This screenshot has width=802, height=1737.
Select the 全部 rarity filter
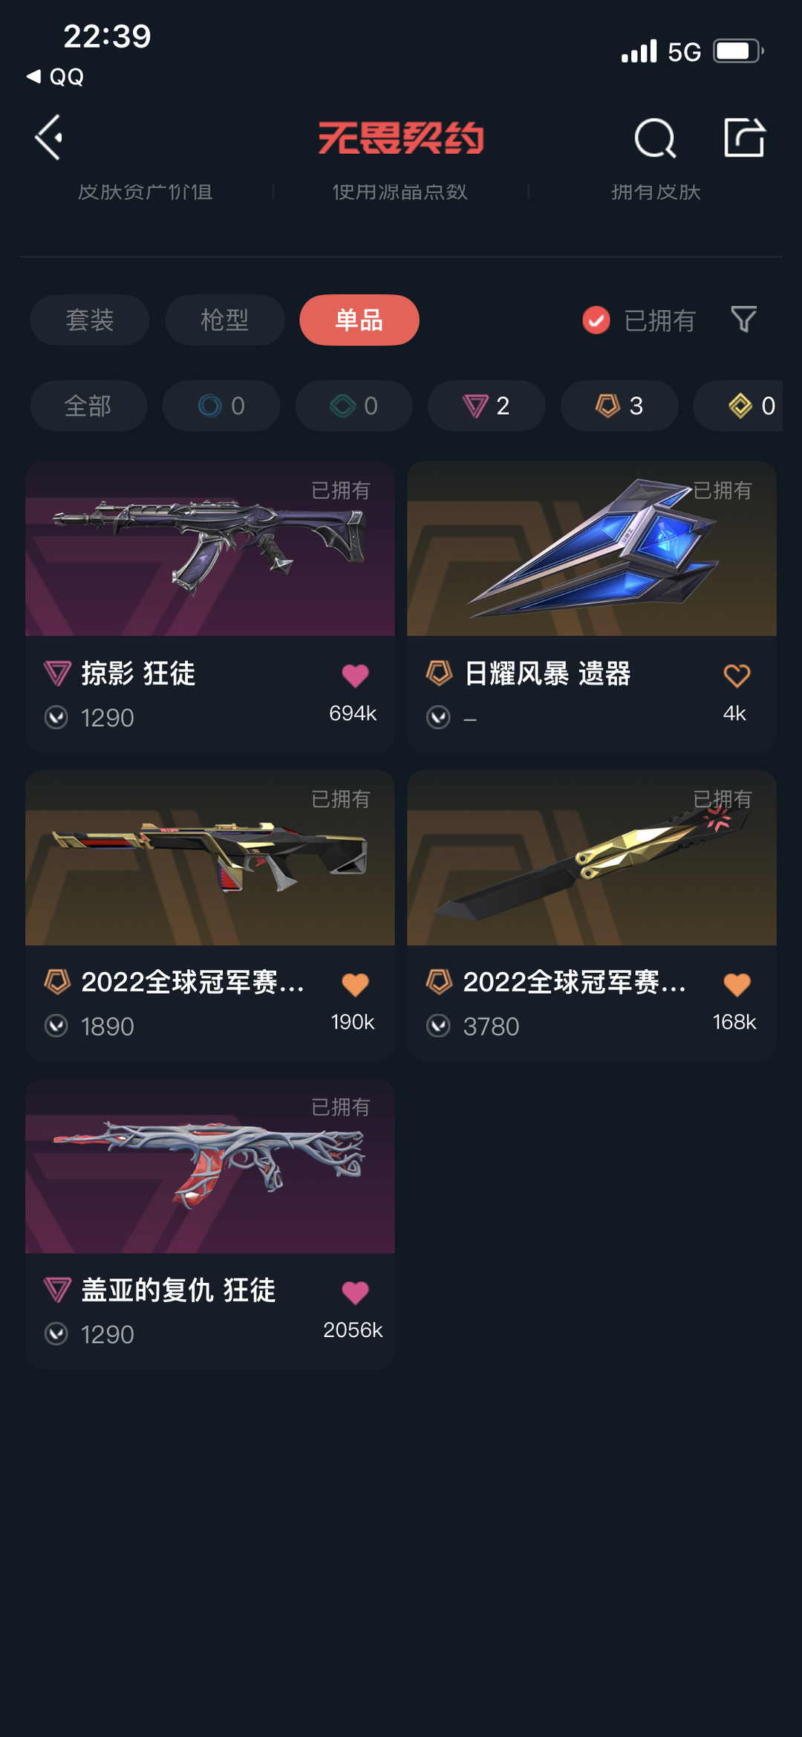88,406
